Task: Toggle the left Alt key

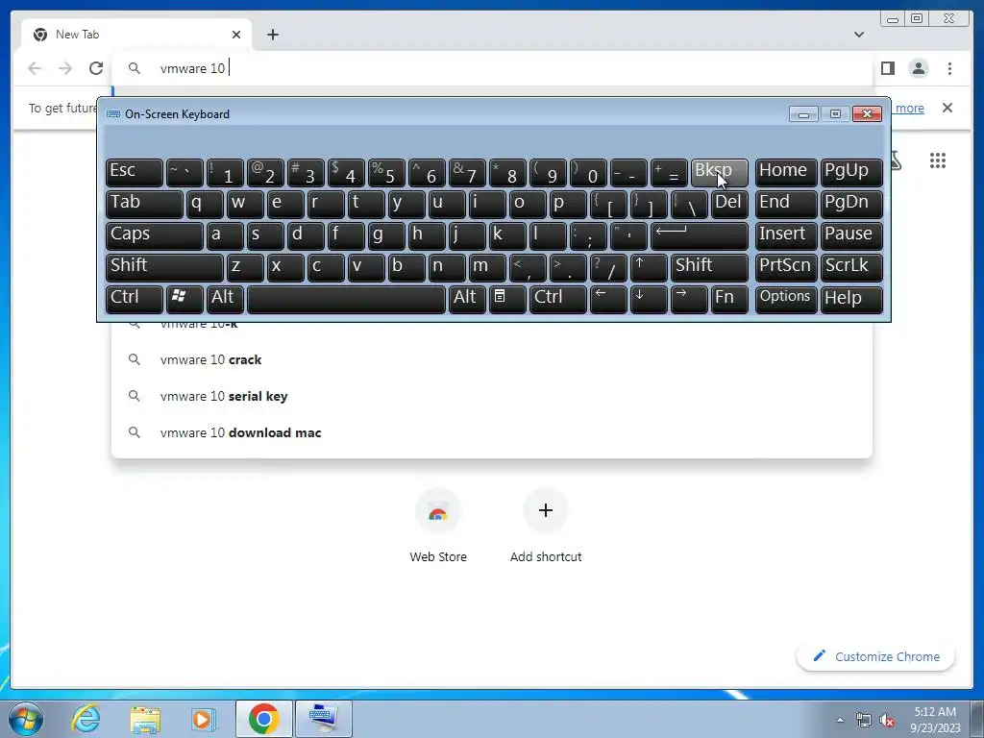Action: [225, 299]
